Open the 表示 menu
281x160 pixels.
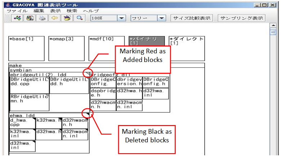[55, 11]
